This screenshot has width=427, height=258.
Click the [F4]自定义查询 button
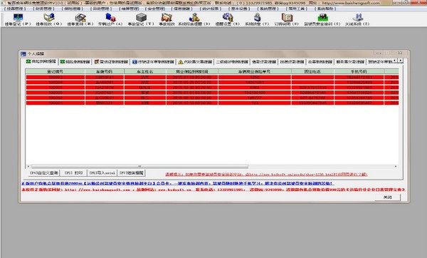coord(44,173)
